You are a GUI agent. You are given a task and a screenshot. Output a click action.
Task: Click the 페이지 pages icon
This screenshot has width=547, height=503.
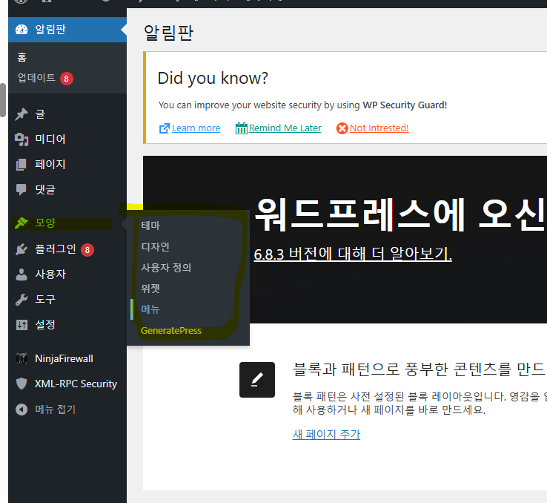[x=21, y=165]
